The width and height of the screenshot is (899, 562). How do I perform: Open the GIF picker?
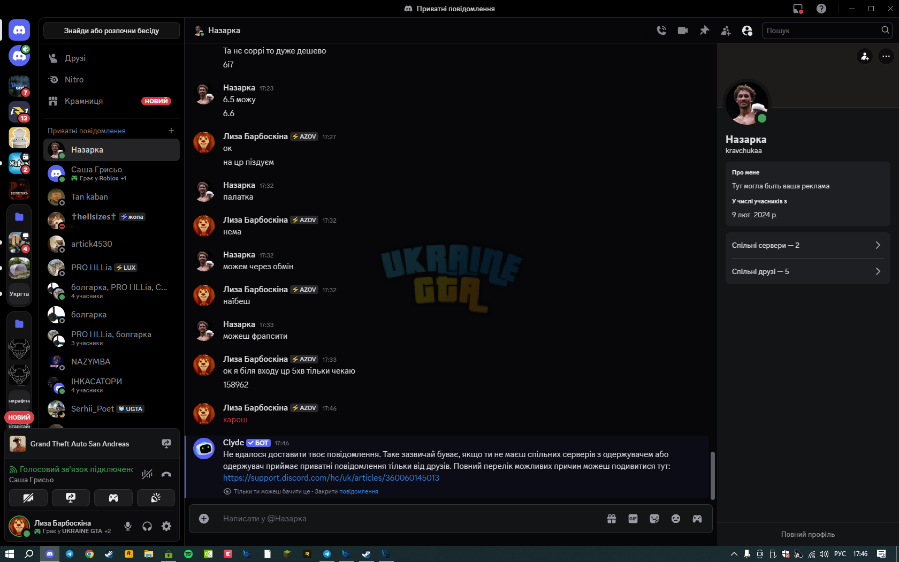click(633, 519)
